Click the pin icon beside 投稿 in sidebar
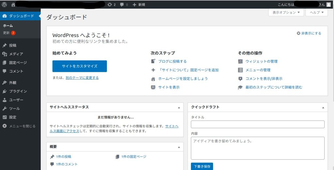Image resolution: width=334 pixels, height=170 pixels. click(5, 46)
